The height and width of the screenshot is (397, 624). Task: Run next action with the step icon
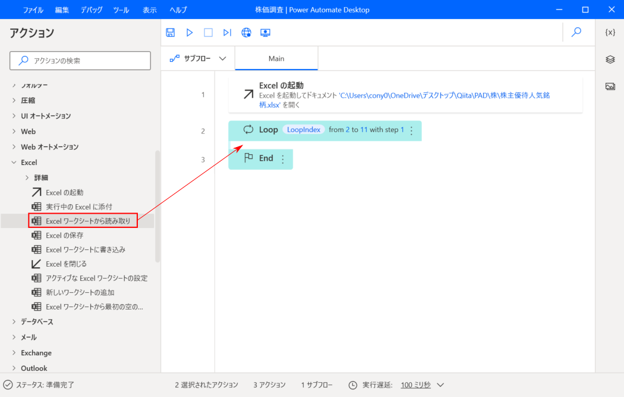227,33
